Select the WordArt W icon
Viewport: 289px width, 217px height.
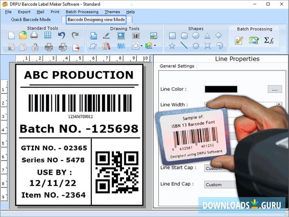click(121, 46)
